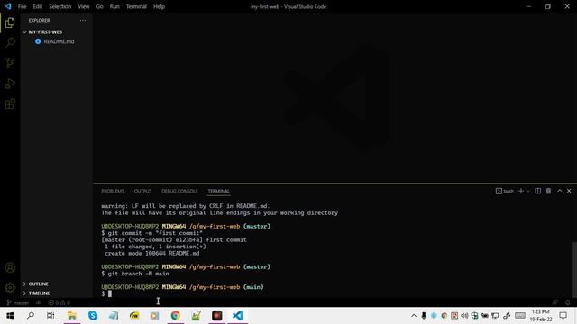Open the Search view in activity bar
Viewport: 577px width, 324px height.
pyautogui.click(x=10, y=42)
